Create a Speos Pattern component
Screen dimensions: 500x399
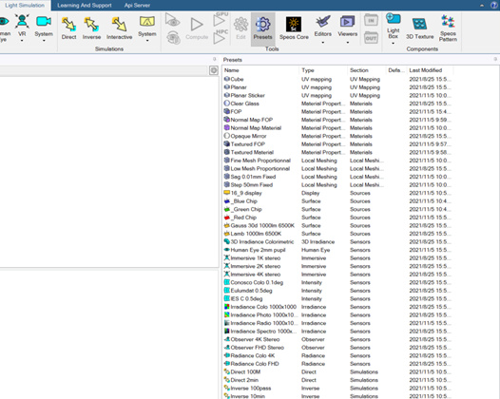448,28
